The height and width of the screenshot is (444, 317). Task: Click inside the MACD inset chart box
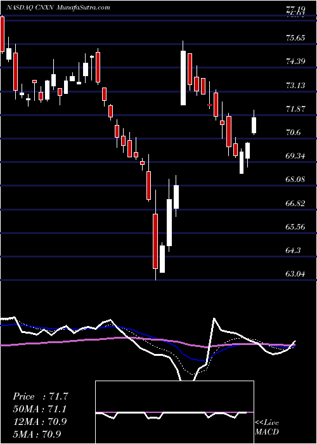coord(174,412)
